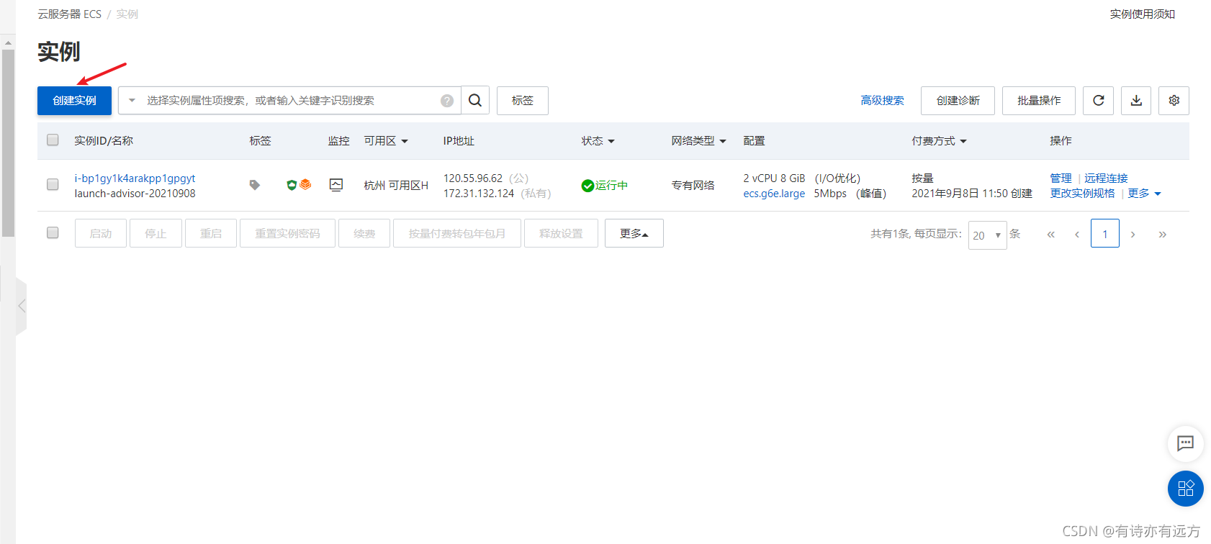Screen dimensions: 1211x544
Task: Open the bottom 更多 batch menu
Action: click(x=634, y=233)
